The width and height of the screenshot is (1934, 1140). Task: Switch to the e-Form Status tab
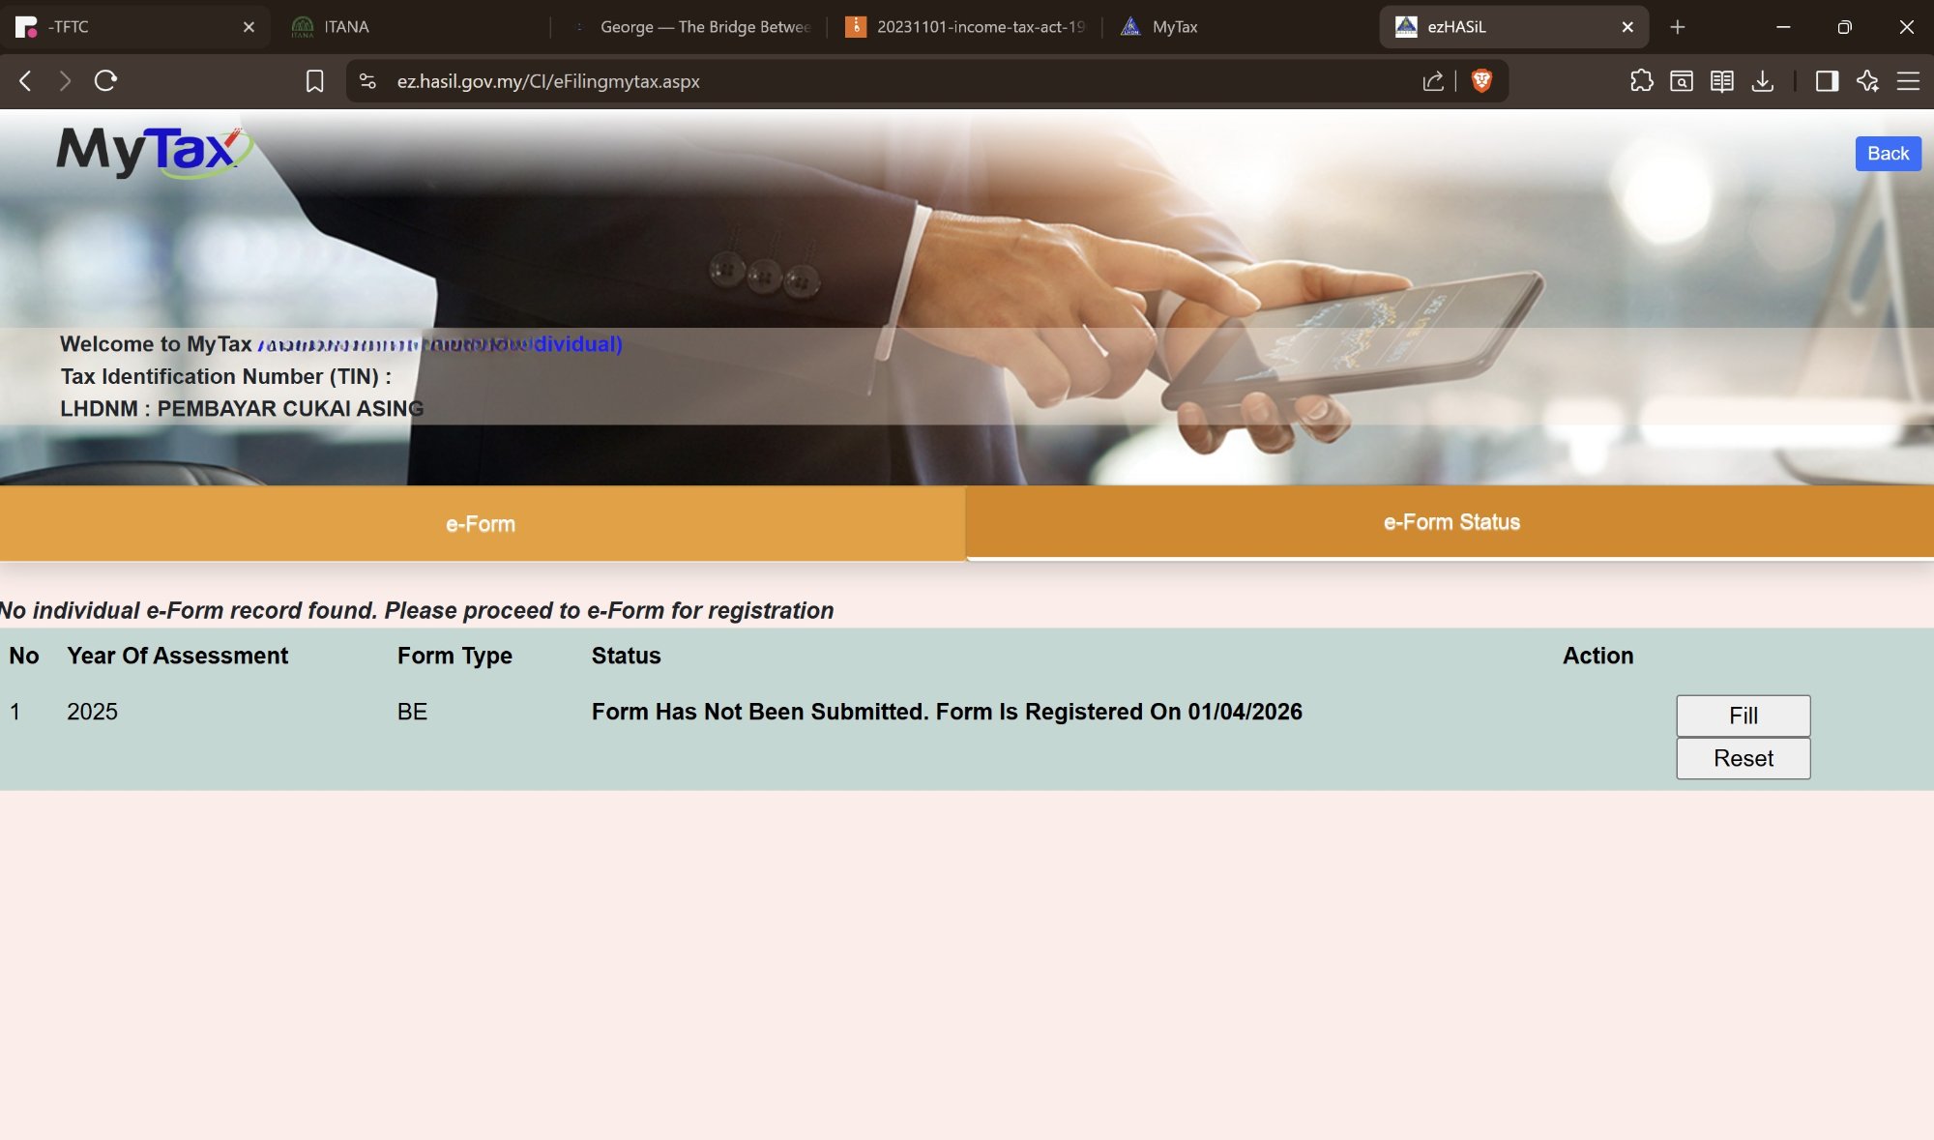click(x=1450, y=522)
